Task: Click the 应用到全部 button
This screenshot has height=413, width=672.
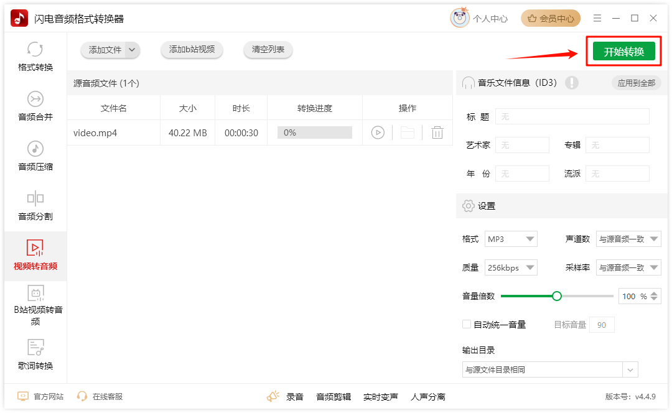Action: click(636, 83)
